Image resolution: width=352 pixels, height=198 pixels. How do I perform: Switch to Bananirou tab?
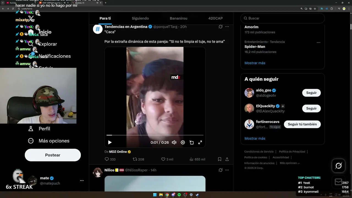pyautogui.click(x=178, y=18)
